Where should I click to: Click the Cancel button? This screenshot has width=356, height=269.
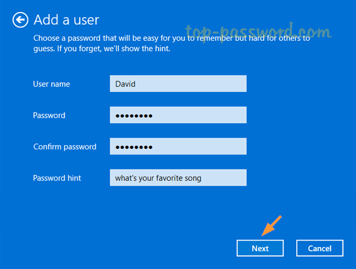point(320,248)
